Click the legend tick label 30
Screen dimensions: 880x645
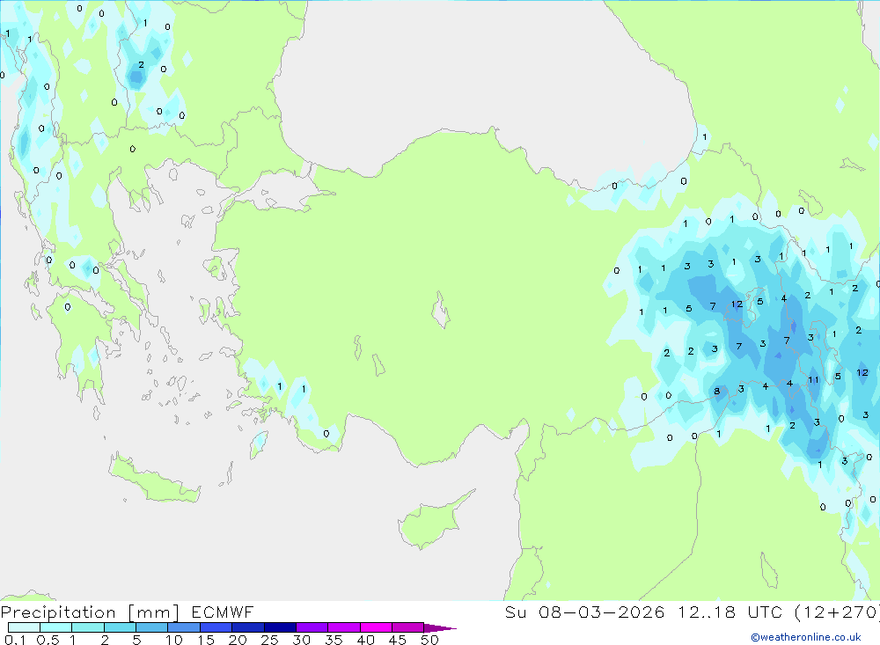click(x=301, y=640)
